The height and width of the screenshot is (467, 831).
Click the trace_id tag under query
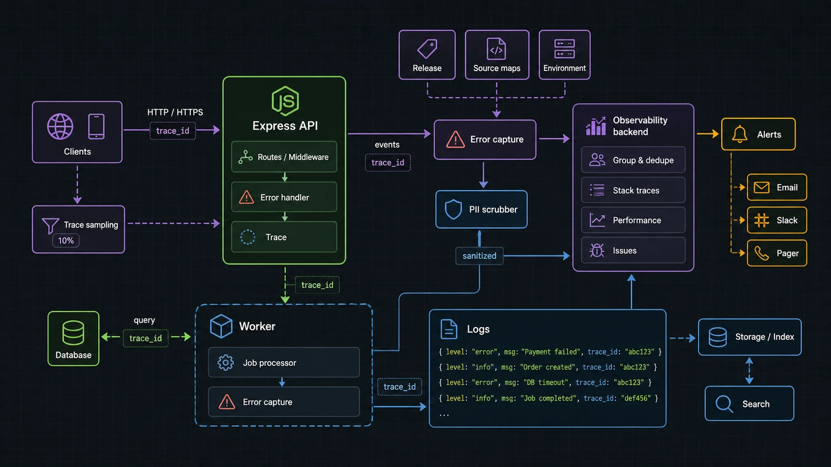tap(145, 338)
